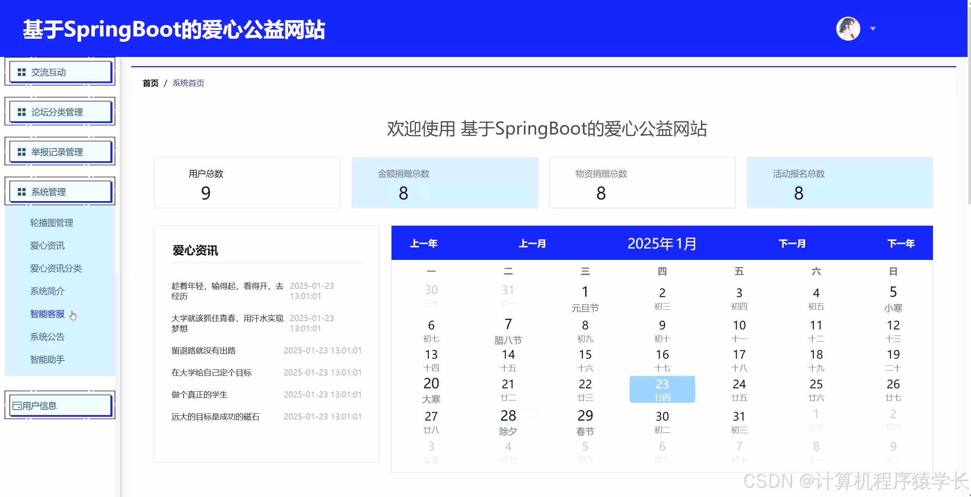This screenshot has height=497, width=971.
Task: Click the 系统首页 breadcrumb link
Action: 188,83
